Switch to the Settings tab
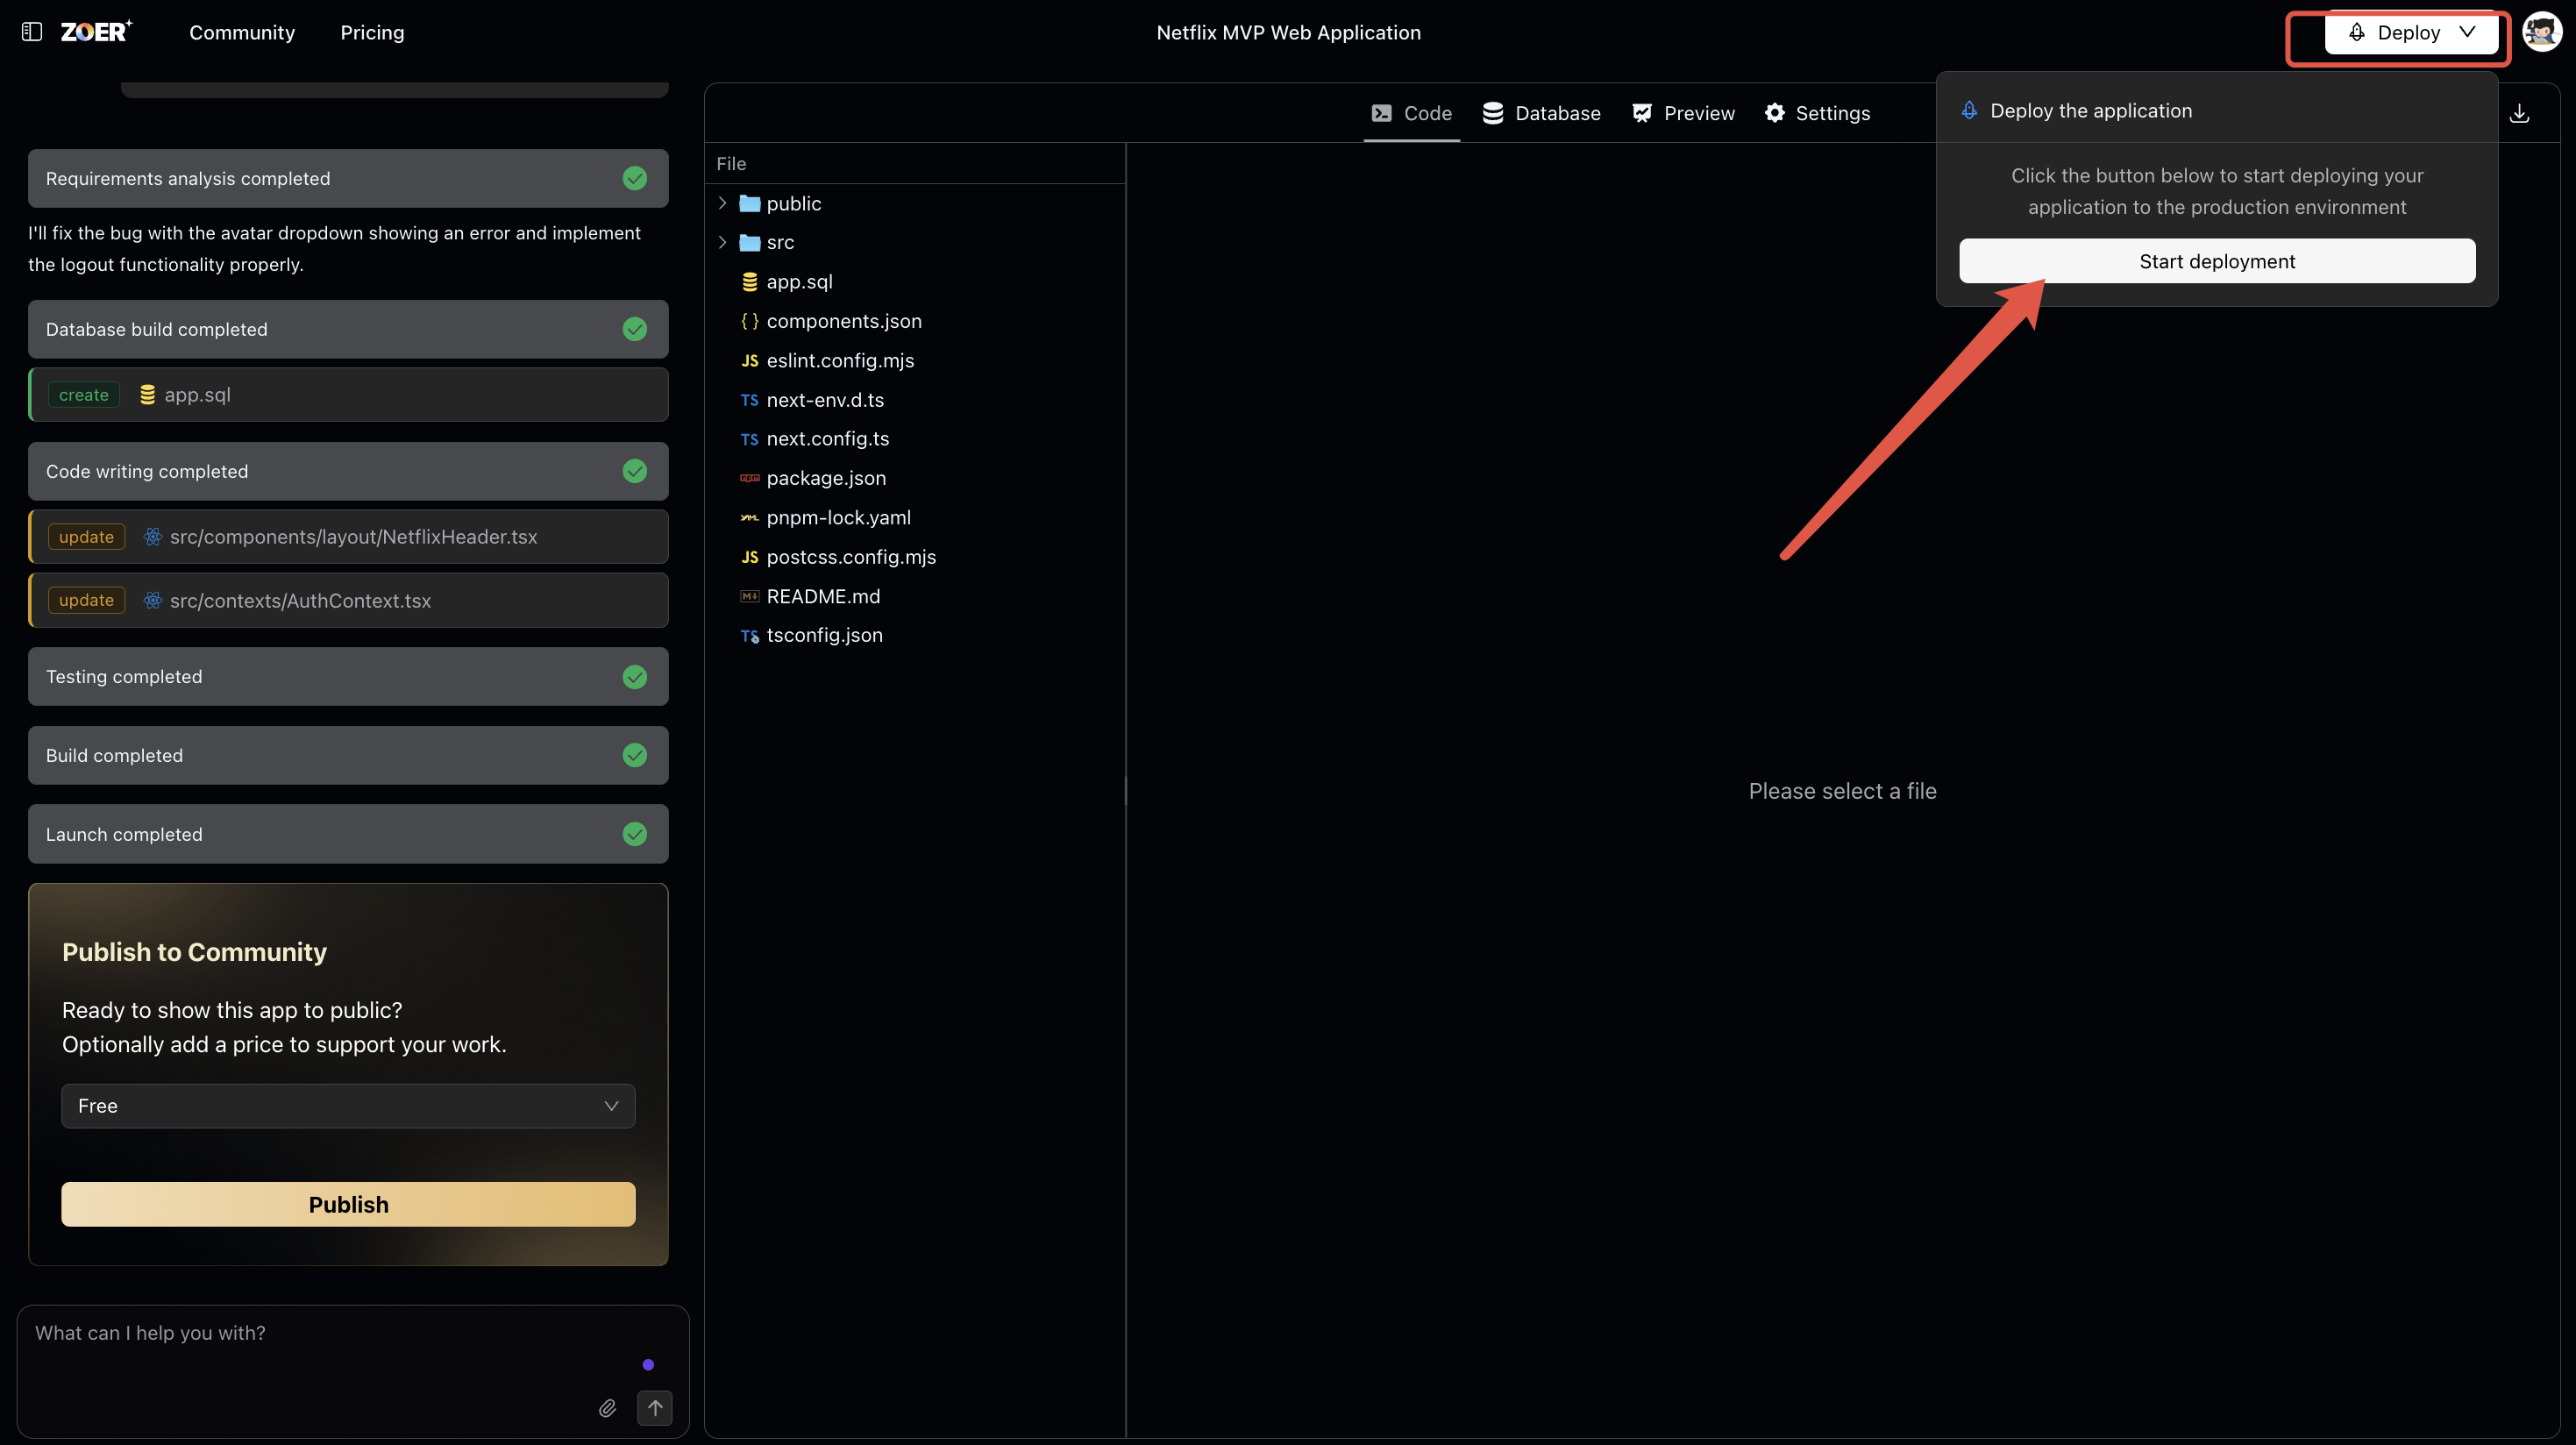 [x=1817, y=113]
